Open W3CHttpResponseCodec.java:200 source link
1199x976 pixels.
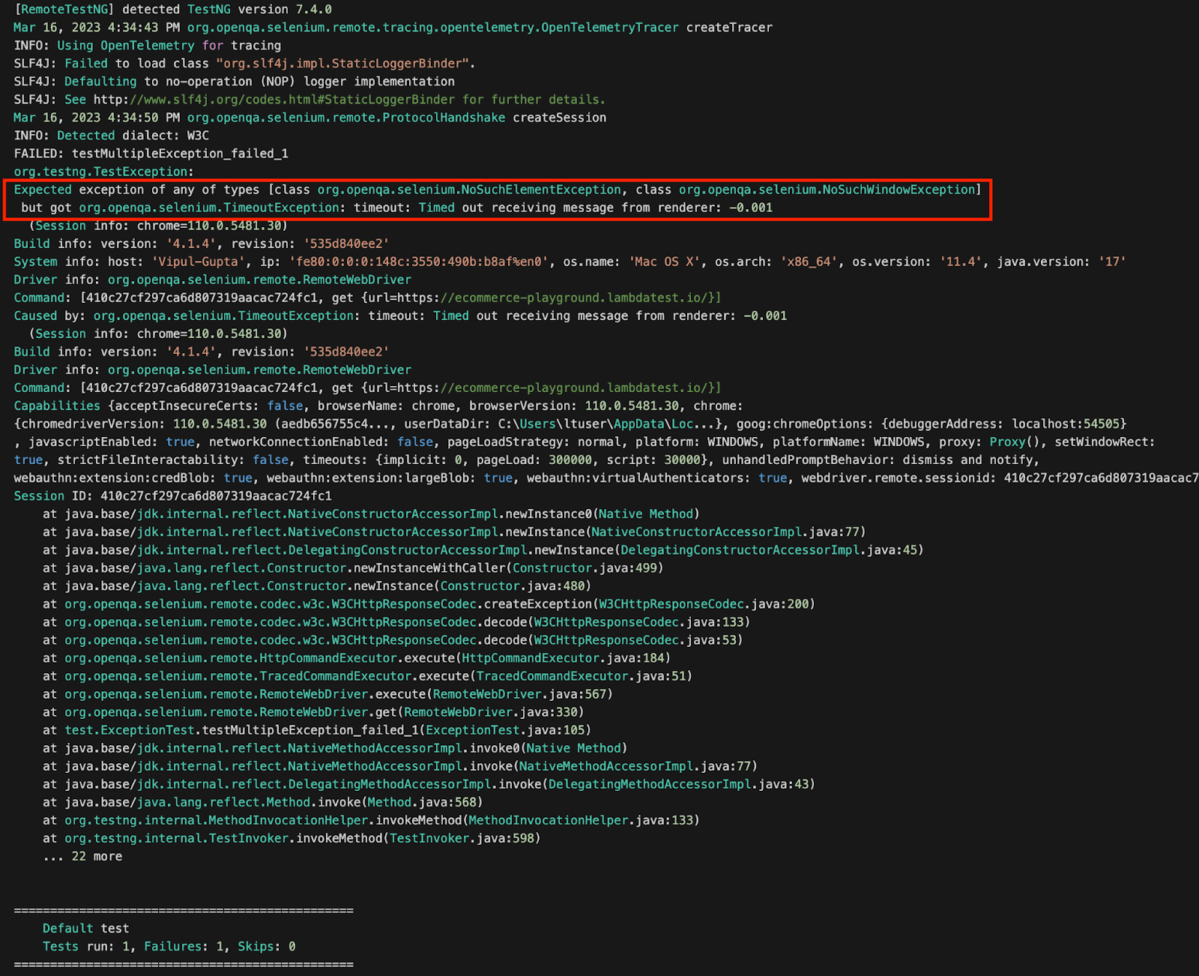[x=704, y=604]
